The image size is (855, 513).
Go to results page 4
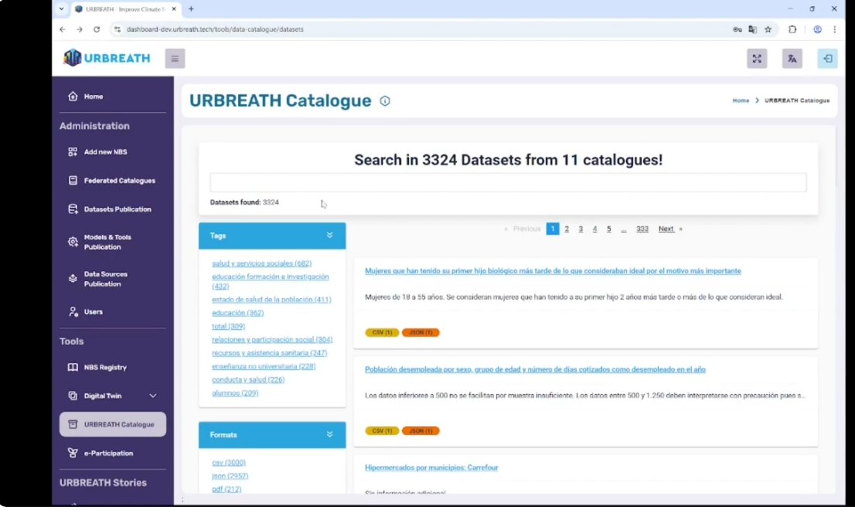click(x=595, y=229)
